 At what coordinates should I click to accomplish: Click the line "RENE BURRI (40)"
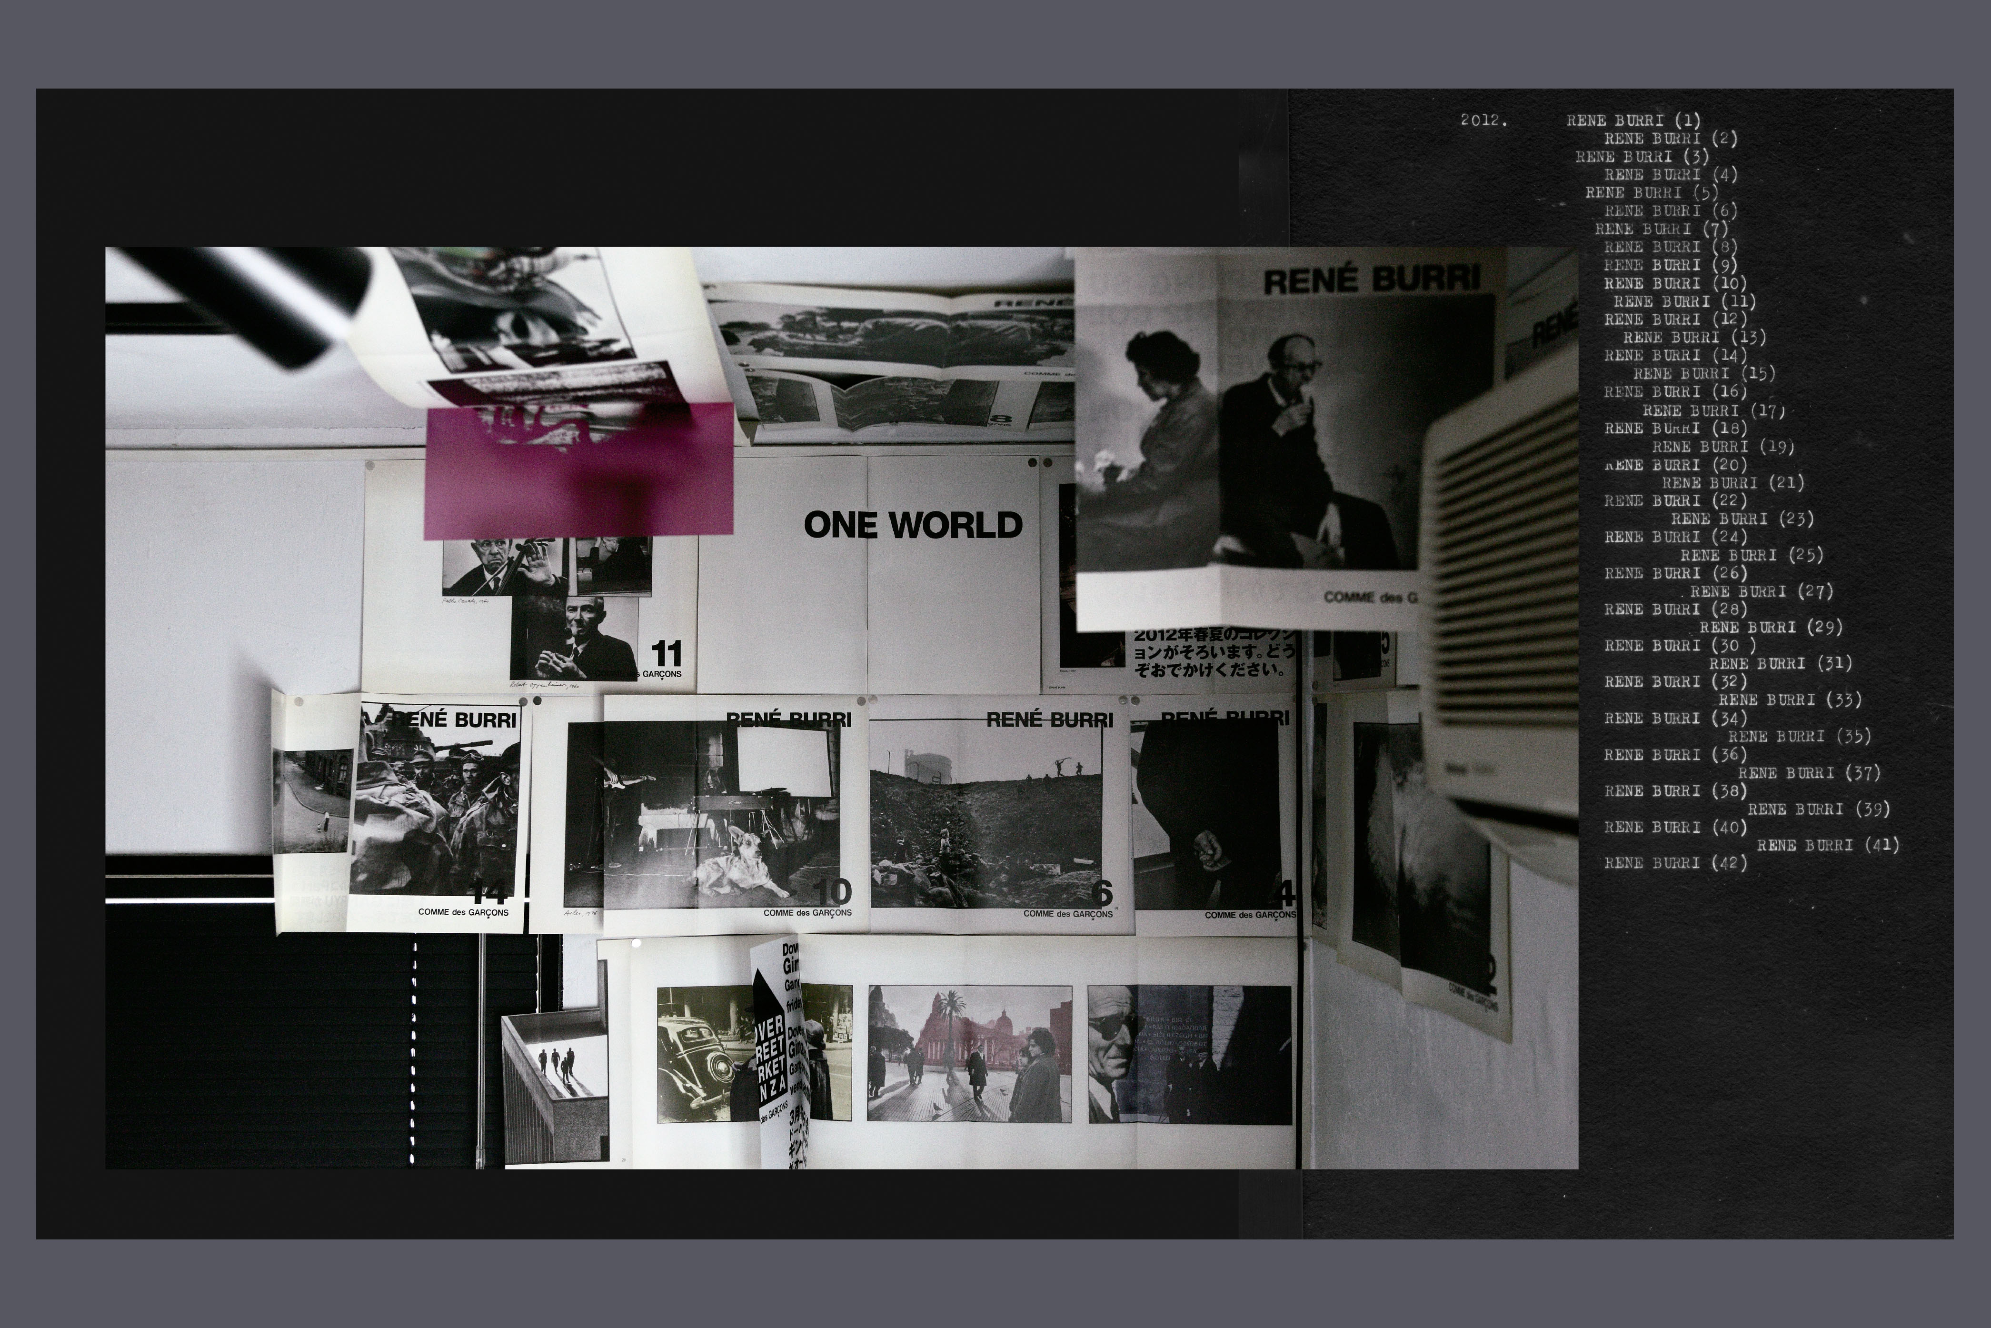(1675, 827)
